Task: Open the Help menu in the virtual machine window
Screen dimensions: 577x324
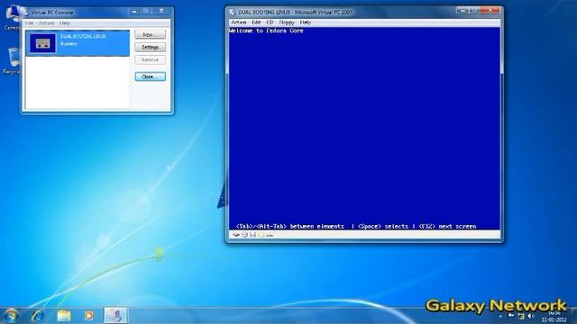Action: click(305, 22)
